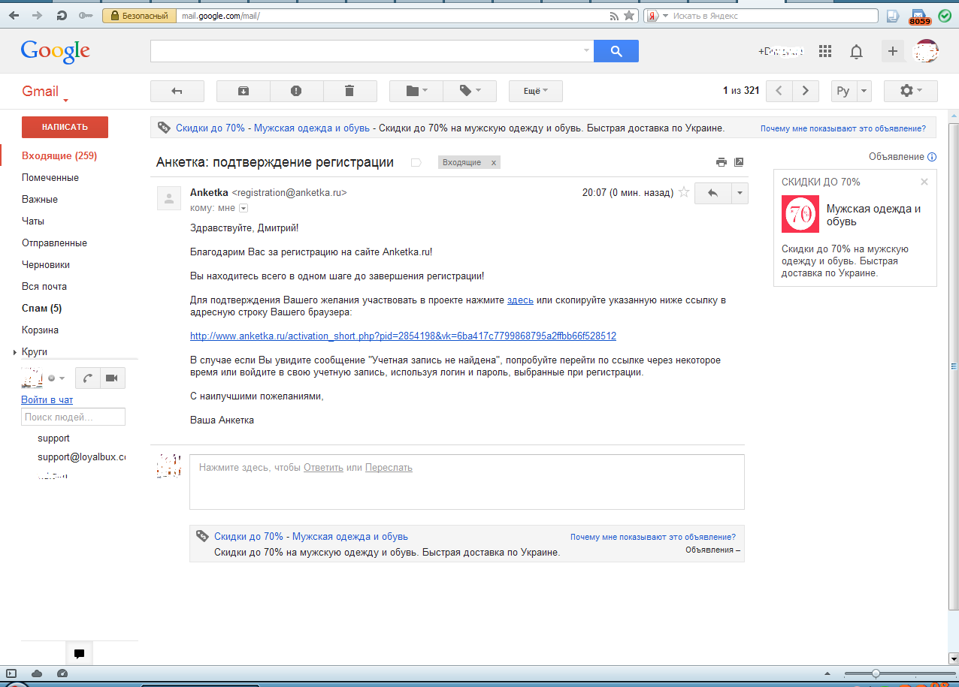The image size is (959, 687).
Task: Click the Переслать forward link
Action: [389, 468]
